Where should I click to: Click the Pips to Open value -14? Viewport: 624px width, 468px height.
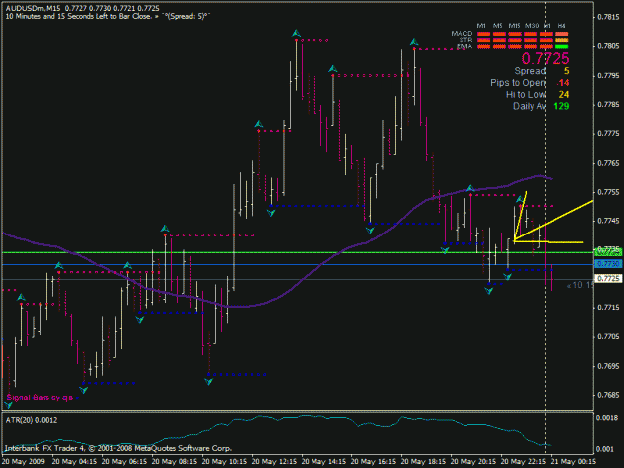(x=563, y=83)
